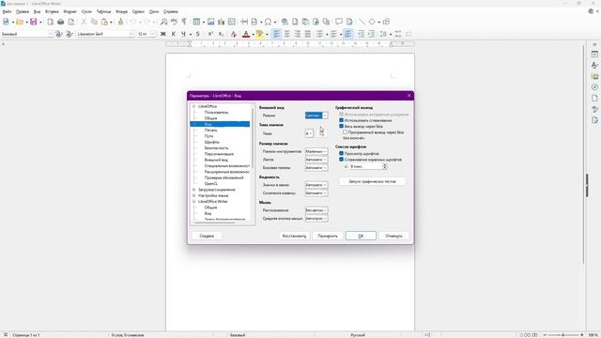
Task: Toggle the Screen font anti-aliasing checkbox
Action: (341, 160)
